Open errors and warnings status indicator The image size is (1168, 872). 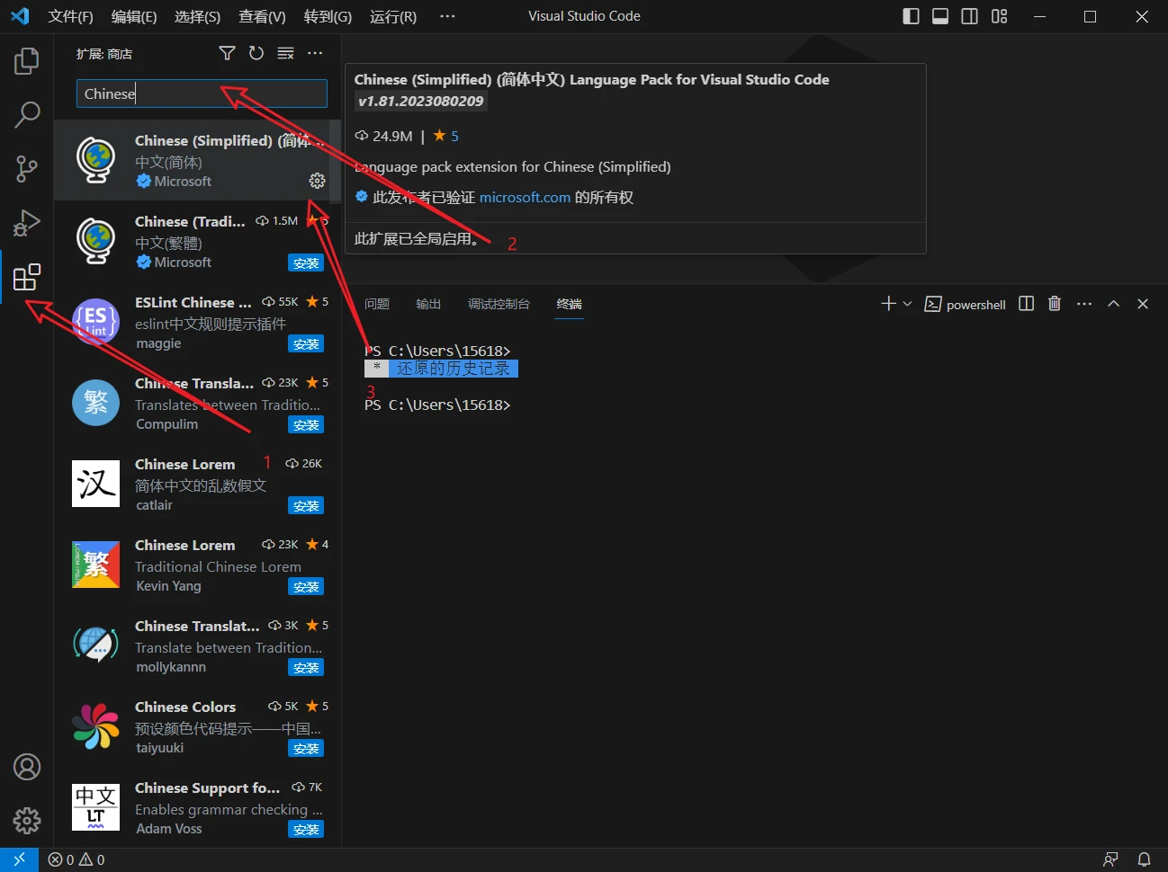76,859
